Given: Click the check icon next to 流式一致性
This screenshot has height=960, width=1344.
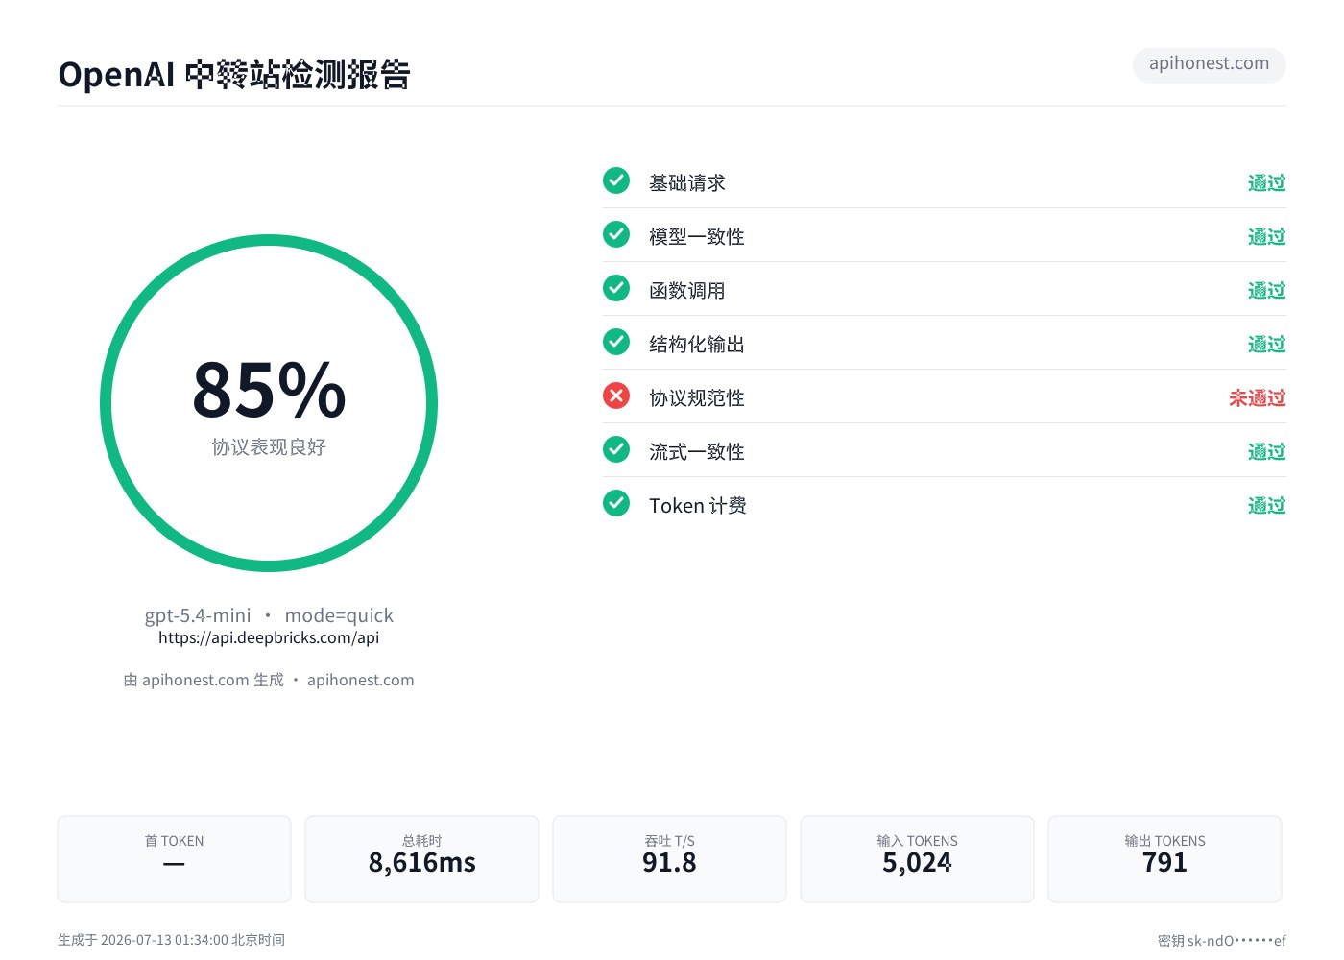Looking at the screenshot, I should click(x=616, y=449).
